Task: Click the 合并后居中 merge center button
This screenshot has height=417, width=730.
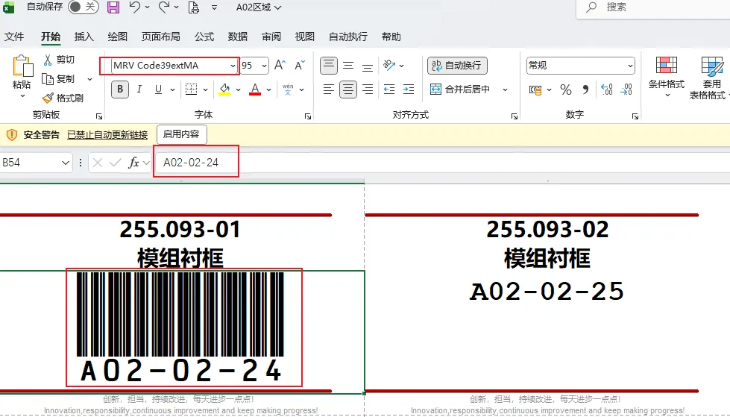Action: coord(460,90)
